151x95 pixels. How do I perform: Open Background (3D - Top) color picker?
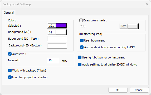tap(57, 39)
